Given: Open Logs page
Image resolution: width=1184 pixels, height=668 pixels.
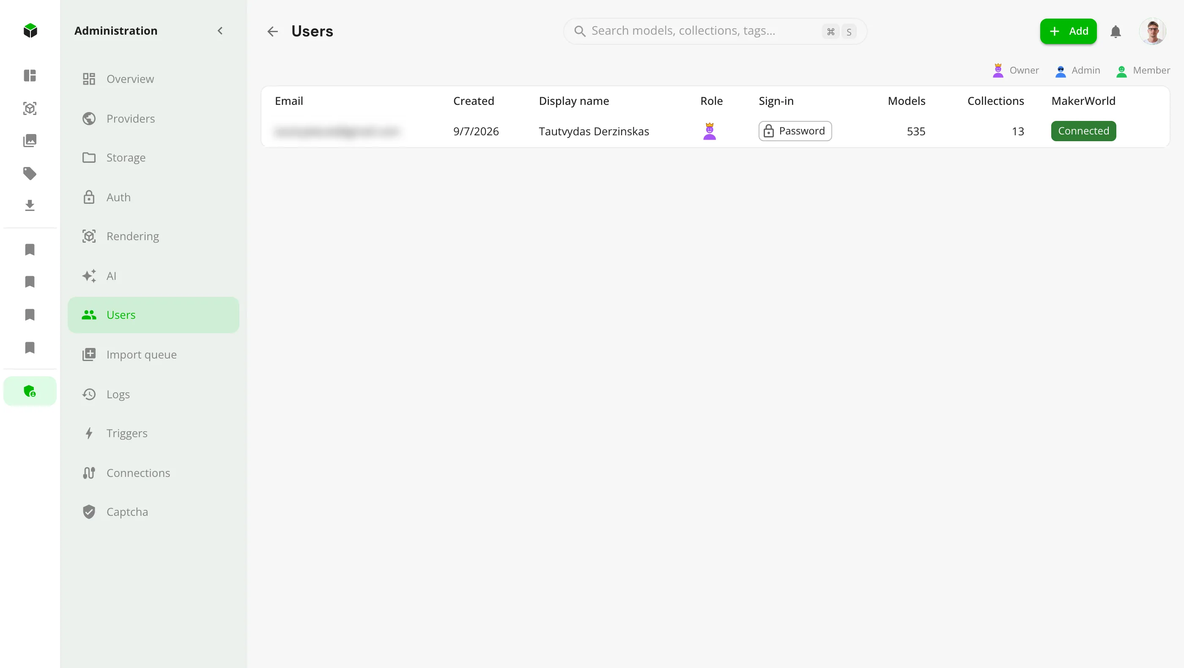Looking at the screenshot, I should [x=153, y=394].
